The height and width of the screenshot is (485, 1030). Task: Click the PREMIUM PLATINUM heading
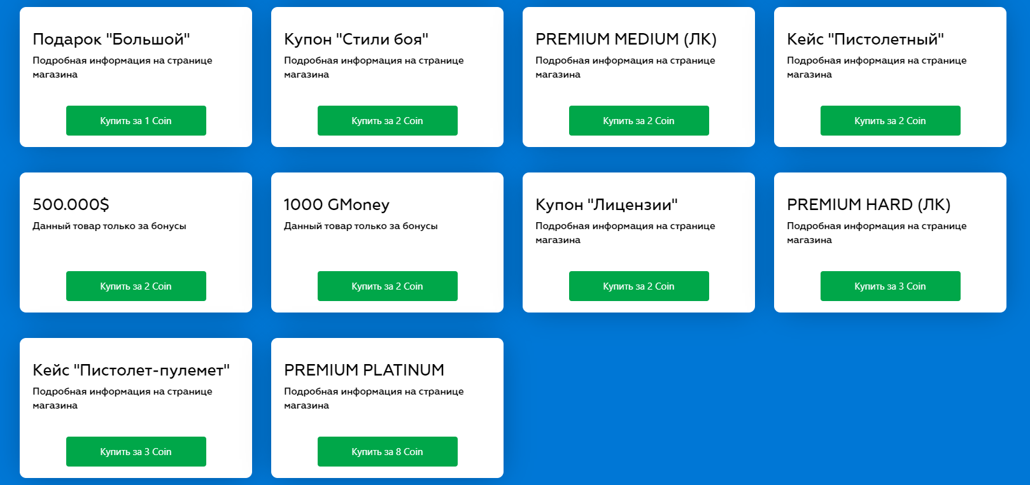(x=364, y=370)
